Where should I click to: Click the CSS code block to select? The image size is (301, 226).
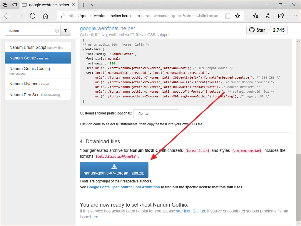186,72
